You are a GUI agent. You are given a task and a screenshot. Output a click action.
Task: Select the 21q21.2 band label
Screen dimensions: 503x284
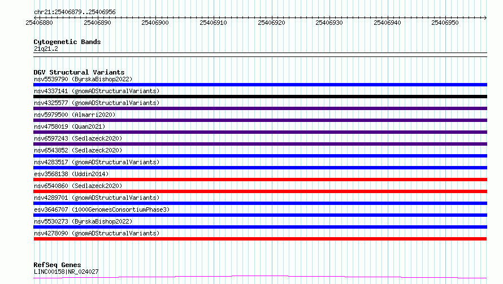tap(46, 49)
